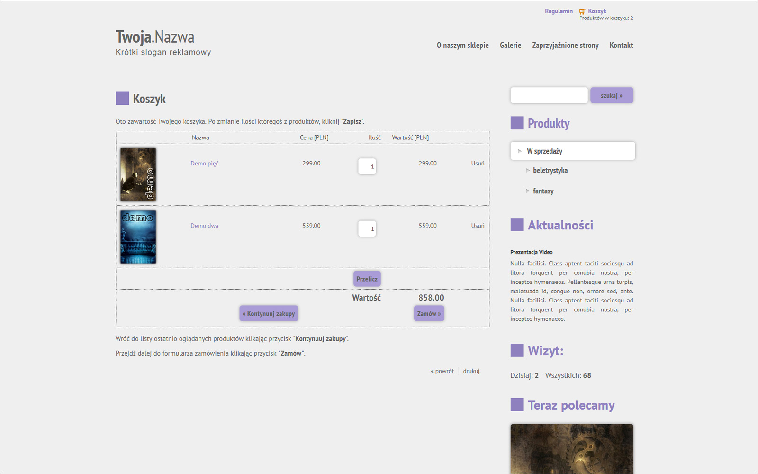Click the Kontynuuj zakupy button
This screenshot has height=474, width=758.
click(x=269, y=313)
